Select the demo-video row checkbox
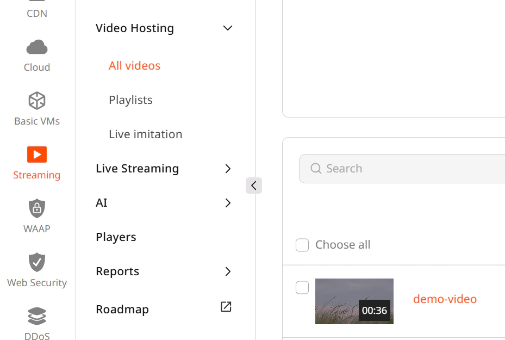 [x=302, y=287]
